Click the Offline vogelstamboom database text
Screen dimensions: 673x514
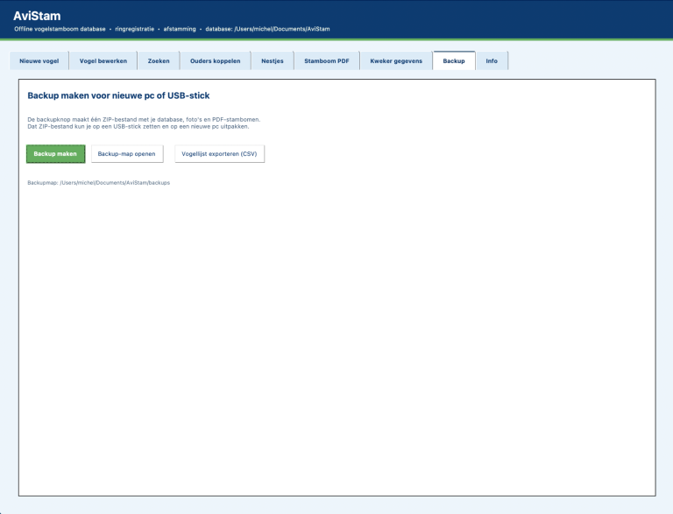pos(60,29)
